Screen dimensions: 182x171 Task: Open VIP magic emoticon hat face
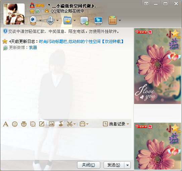point(24,124)
